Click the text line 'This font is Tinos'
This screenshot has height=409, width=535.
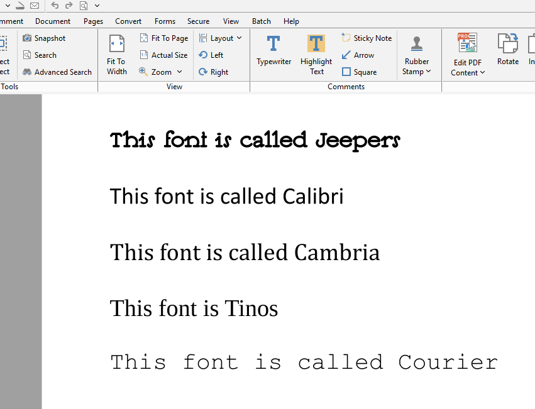pos(194,308)
